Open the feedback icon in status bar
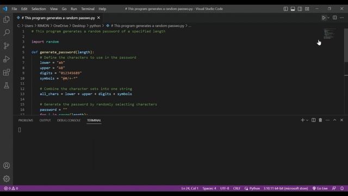Image resolution: width=348 pixels, height=196 pixels. pos(334,188)
